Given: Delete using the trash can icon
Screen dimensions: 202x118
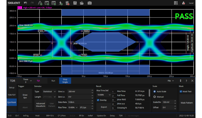Looking at the screenshot, I should pyautogui.click(x=67, y=3).
